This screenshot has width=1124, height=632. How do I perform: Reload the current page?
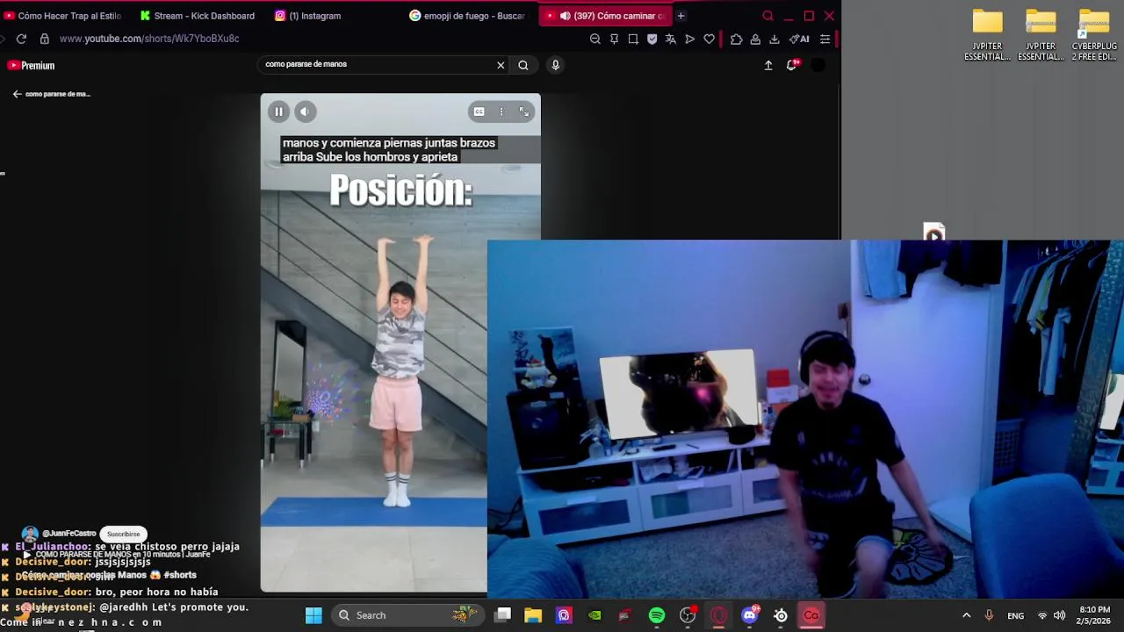point(21,39)
